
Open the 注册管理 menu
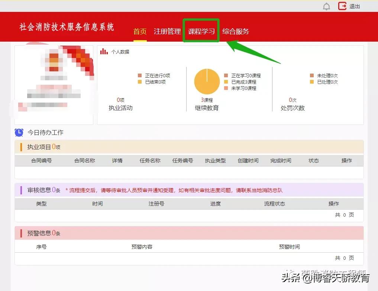pyautogui.click(x=167, y=31)
